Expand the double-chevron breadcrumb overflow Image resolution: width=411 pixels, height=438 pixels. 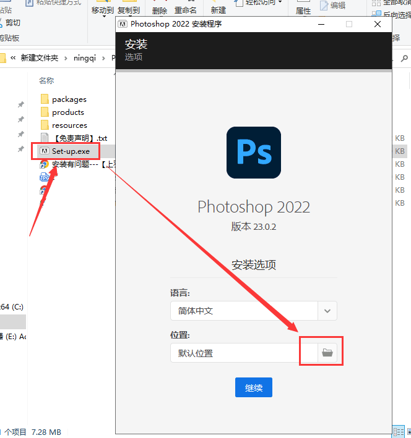click(x=13, y=58)
